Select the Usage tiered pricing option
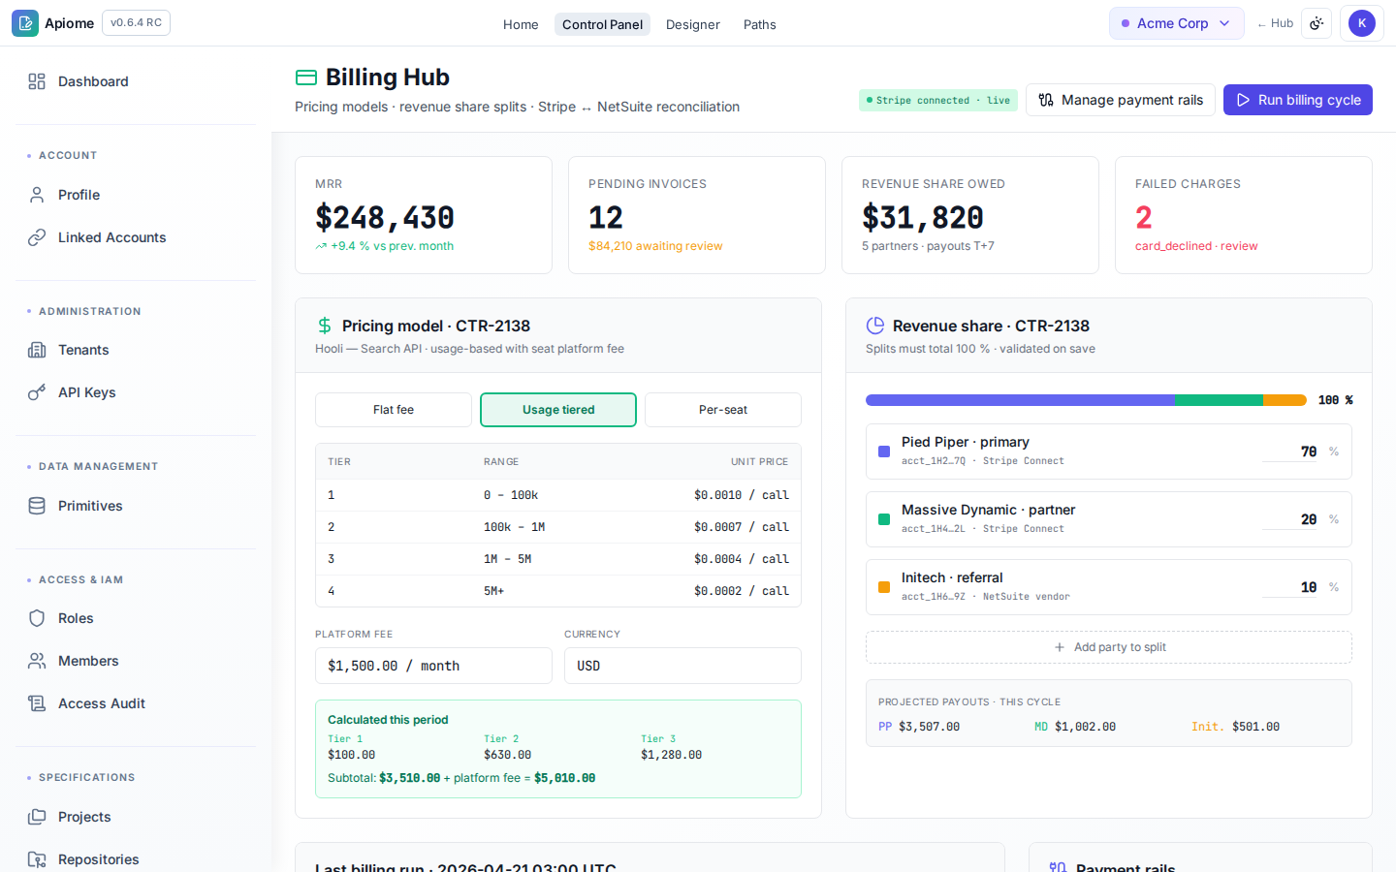Screen dimensions: 1396x872 click(558, 410)
